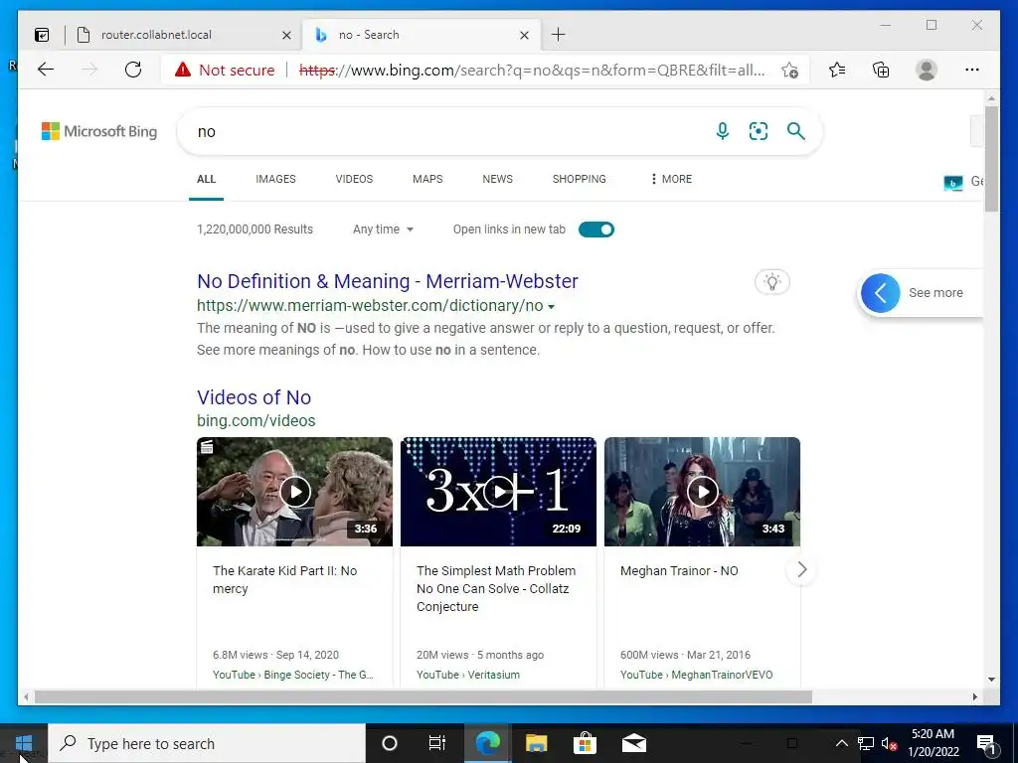Open the muted volume tray icon
1018x763 pixels.
point(889,743)
